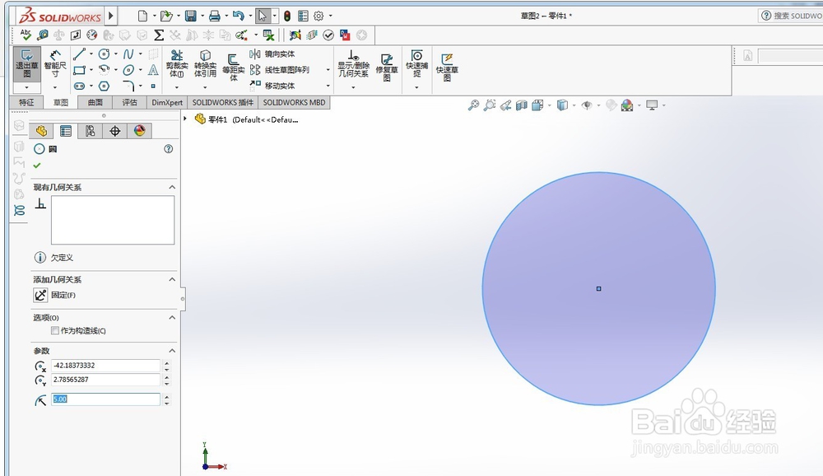Click the Save disk icon

tap(191, 16)
